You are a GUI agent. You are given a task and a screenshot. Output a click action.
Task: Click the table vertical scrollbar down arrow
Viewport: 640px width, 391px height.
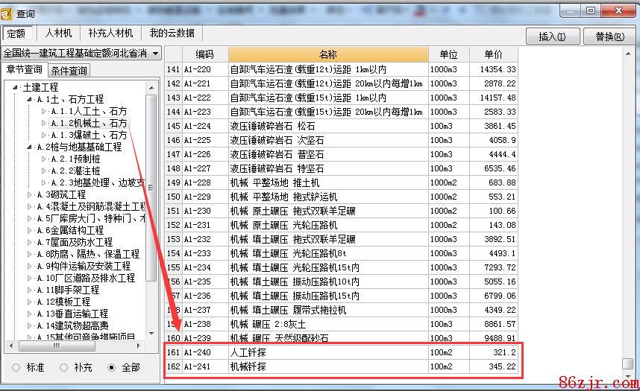627,375
